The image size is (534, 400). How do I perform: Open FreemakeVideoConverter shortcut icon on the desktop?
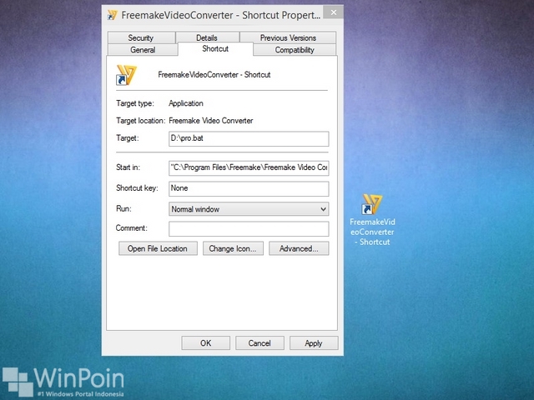click(x=372, y=204)
